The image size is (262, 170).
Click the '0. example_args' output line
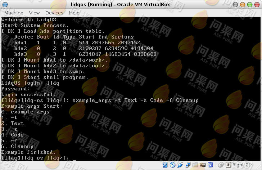click(x=26, y=112)
